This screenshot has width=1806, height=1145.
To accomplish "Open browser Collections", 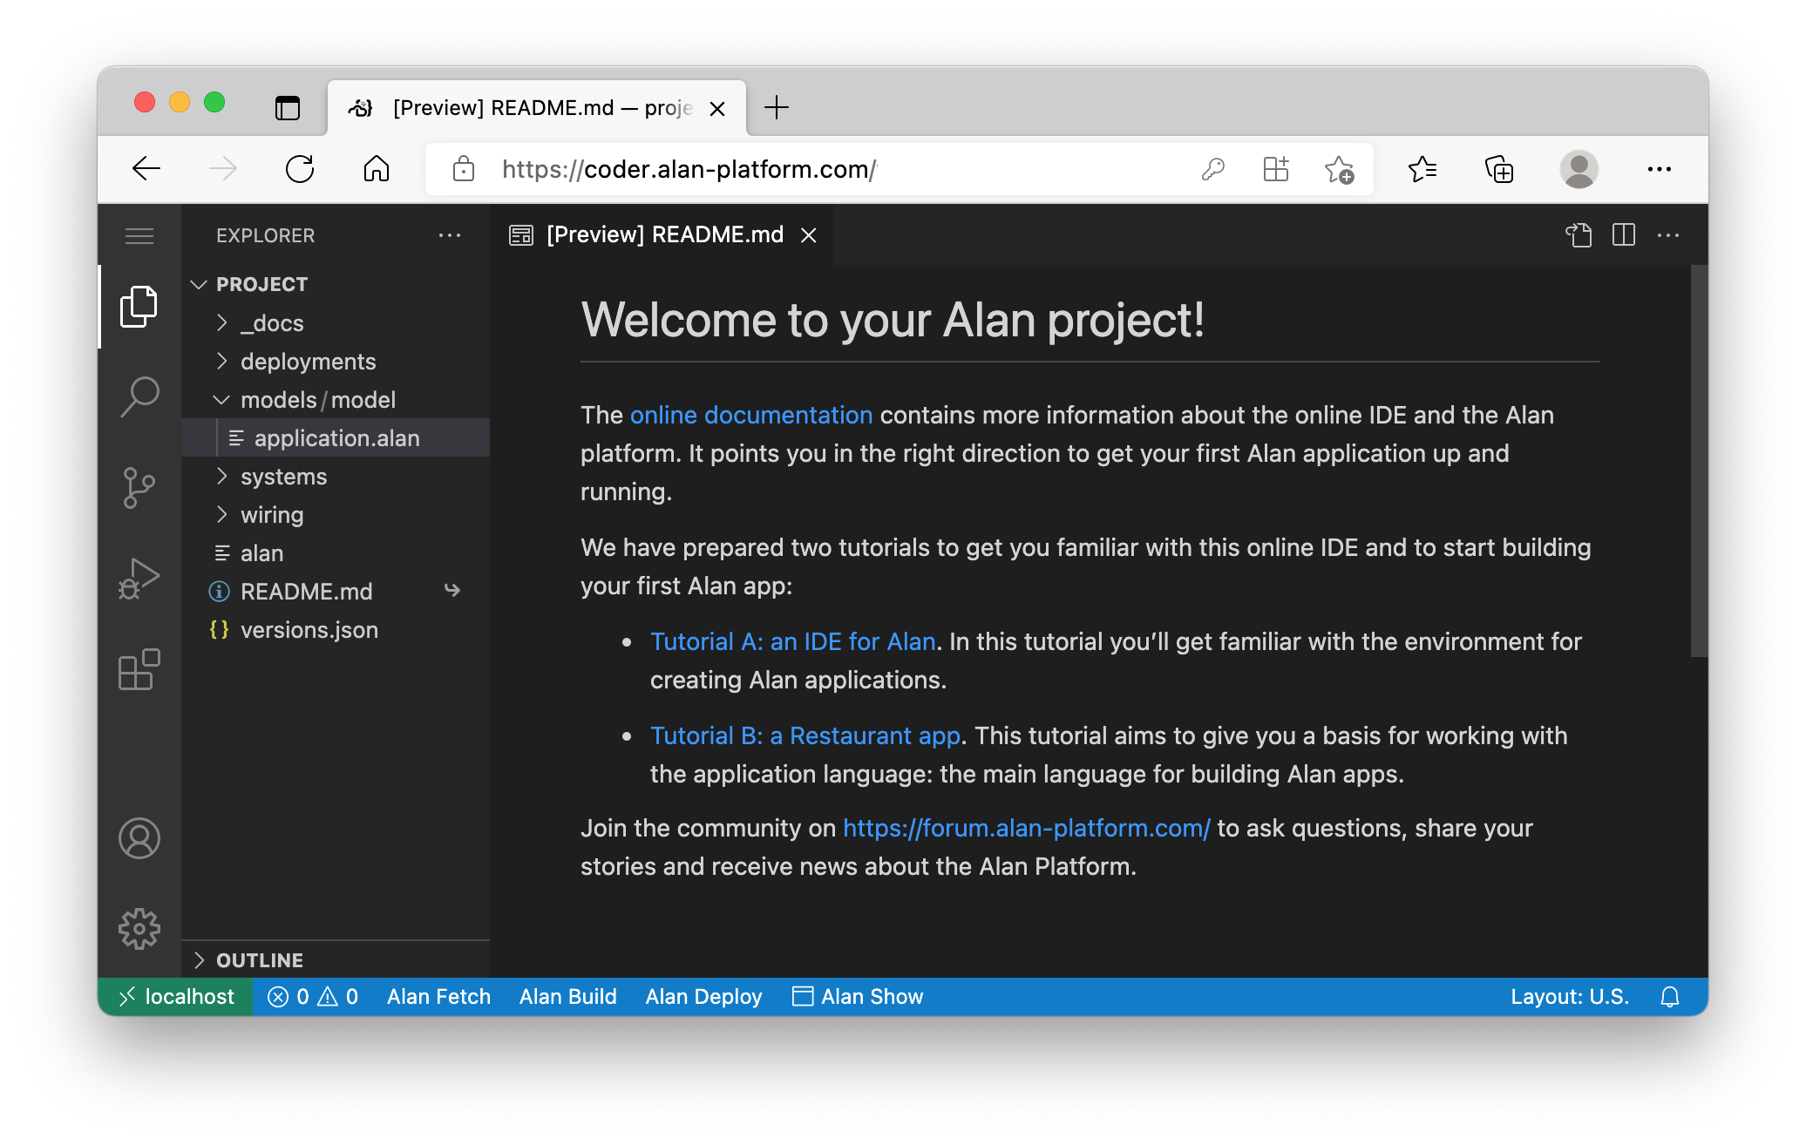I will pos(1499,169).
